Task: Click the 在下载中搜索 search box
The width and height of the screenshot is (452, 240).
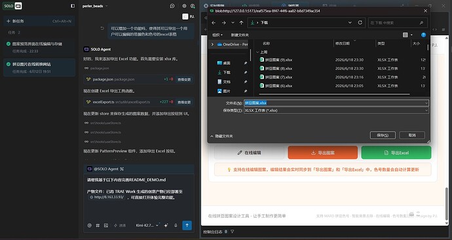Action: [398, 23]
